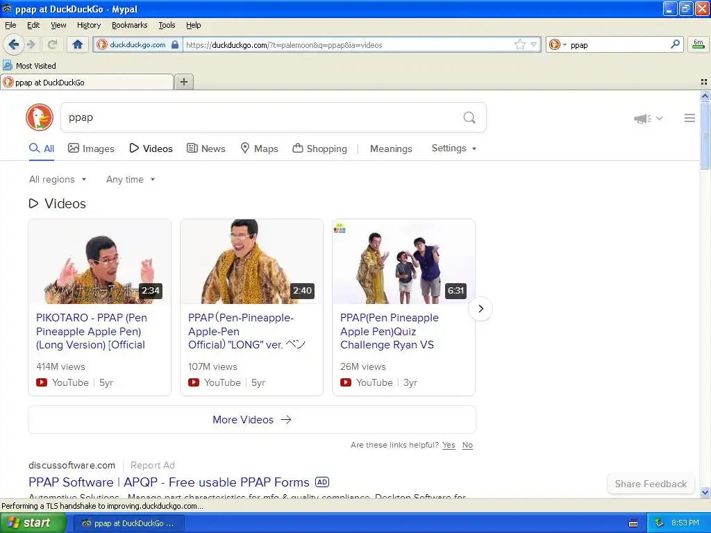The width and height of the screenshot is (711, 533).
Task: Switch to the All results tab
Action: coord(42,149)
